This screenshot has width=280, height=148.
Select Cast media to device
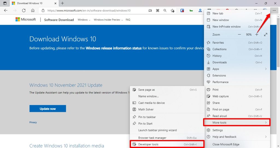point(167,103)
